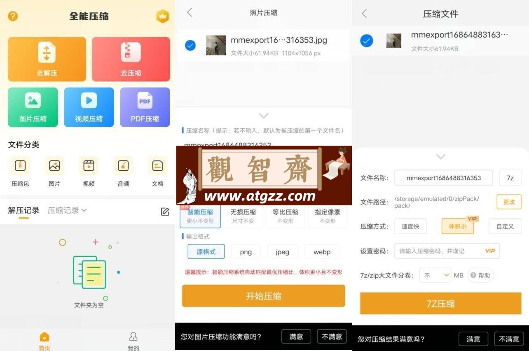Choose 等比压缩 compression mode
Image resolution: width=529 pixels, height=351 pixels.
coord(285,216)
